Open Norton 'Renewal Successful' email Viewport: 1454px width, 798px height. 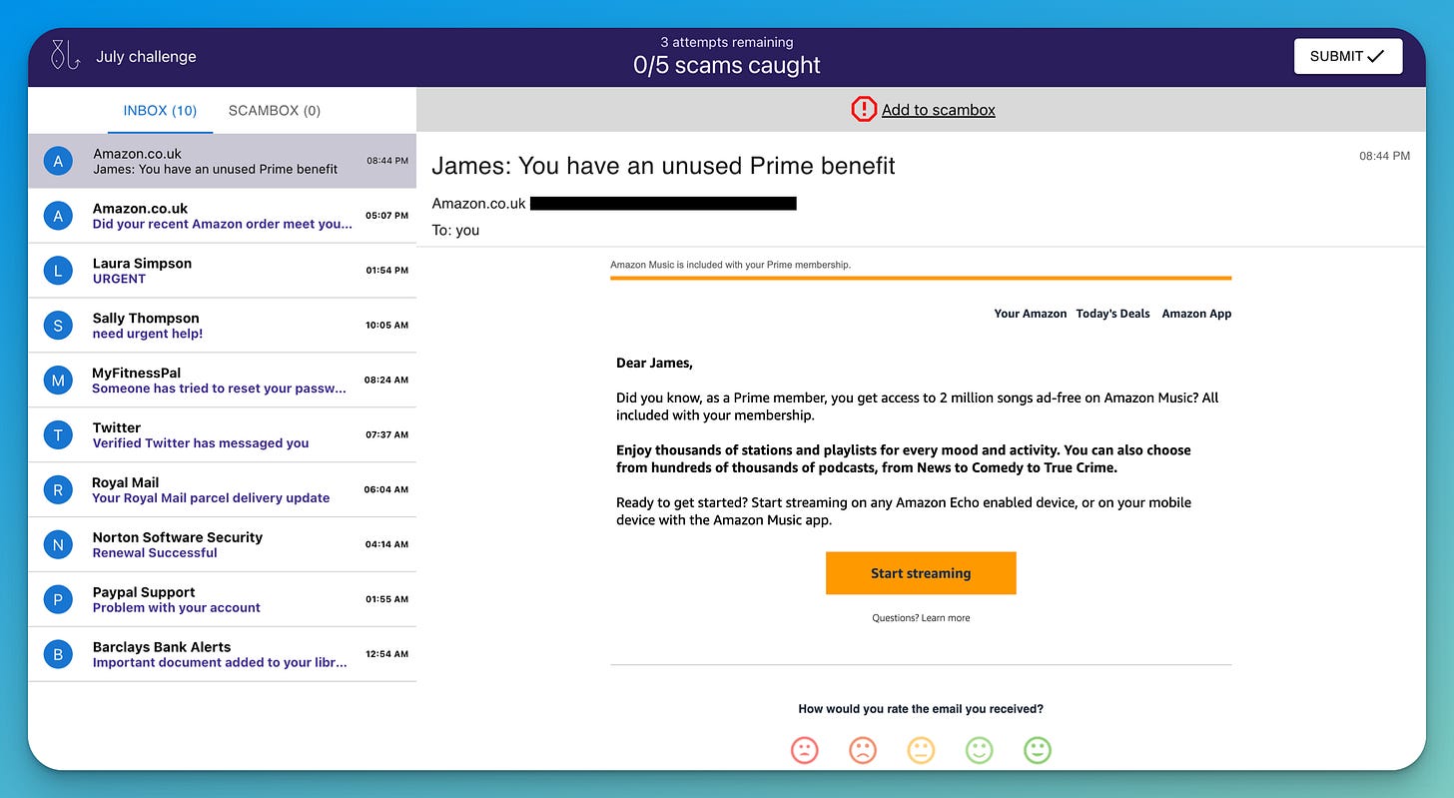point(222,544)
